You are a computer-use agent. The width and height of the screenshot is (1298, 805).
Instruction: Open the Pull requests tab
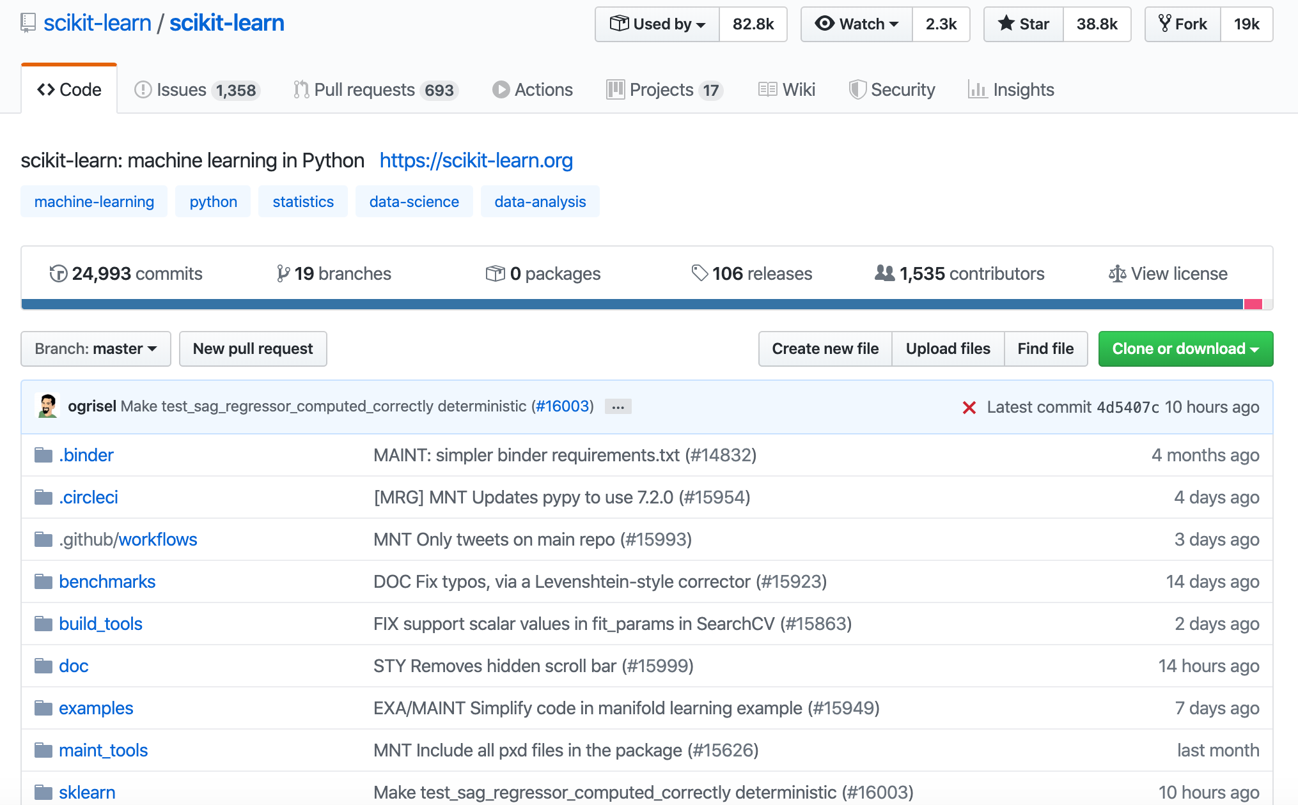tap(376, 89)
